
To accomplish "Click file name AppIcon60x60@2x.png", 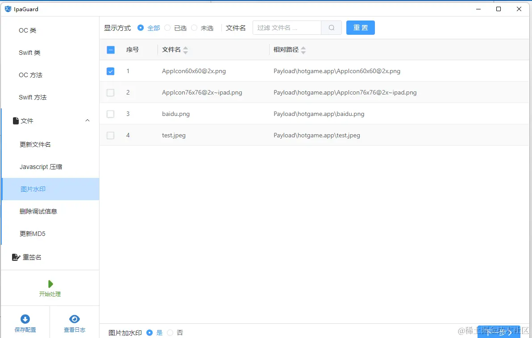I will [x=194, y=71].
